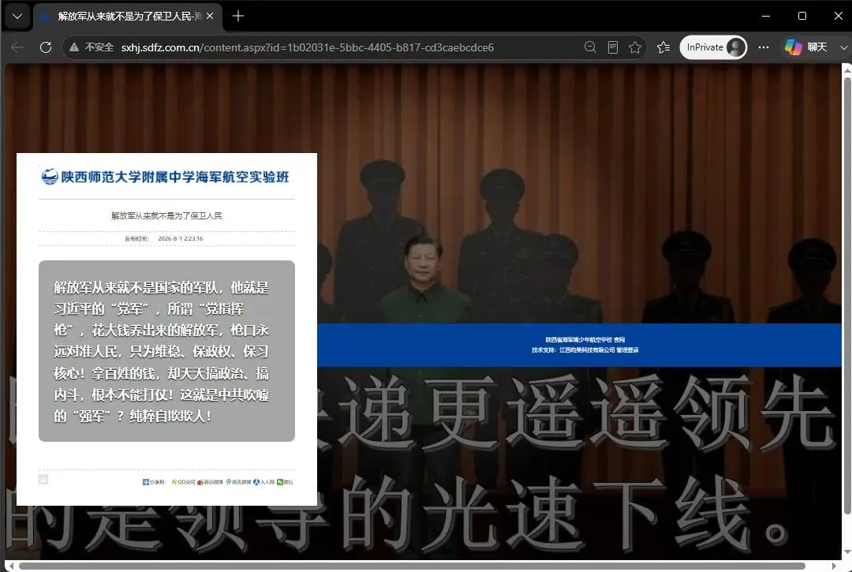Image resolution: width=852 pixels, height=572 pixels.
Task: Click the 分享到 share icon
Action: (x=153, y=482)
